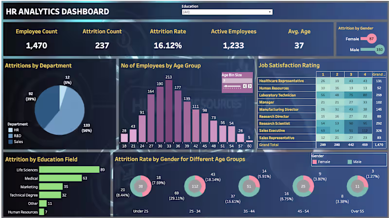Click Sales Executive grand total 326

(x=379, y=131)
